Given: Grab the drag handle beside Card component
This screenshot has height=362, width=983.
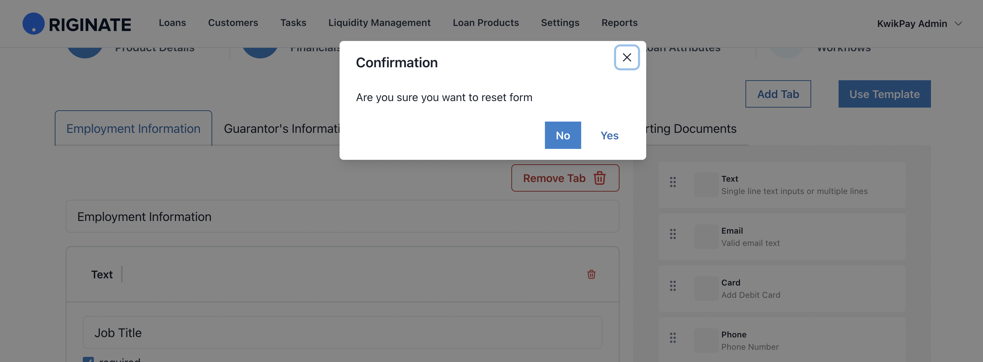Looking at the screenshot, I should click(673, 286).
